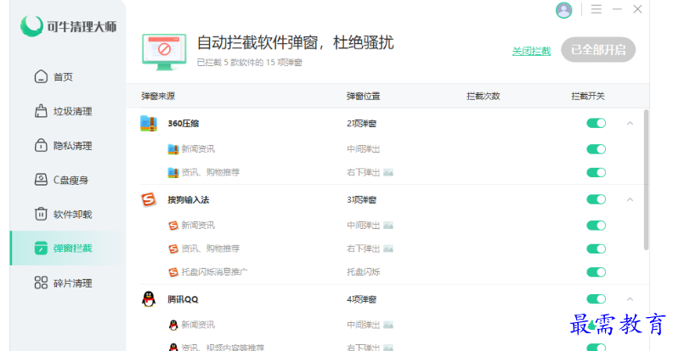Click the 搜狗输入法 application icon
Viewport: 673px width, 351px height.
pos(149,199)
